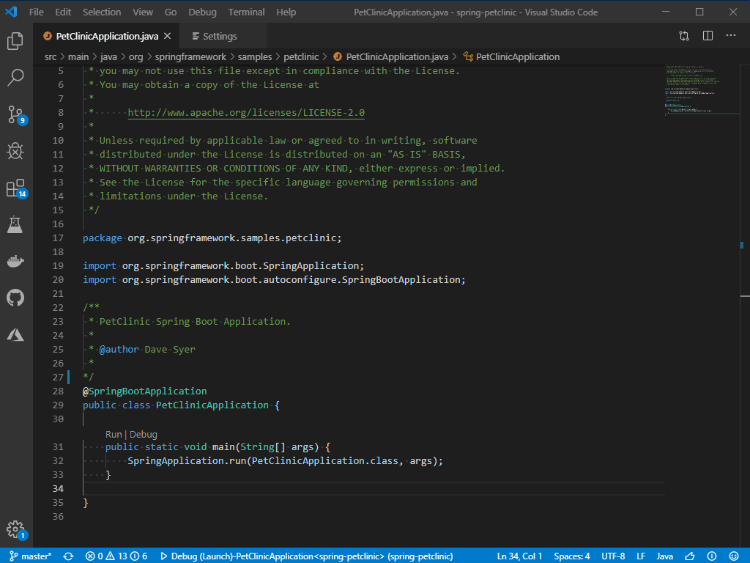Expand the editor more actions ellipsis menu
Screen dimensions: 750x563
pos(731,35)
